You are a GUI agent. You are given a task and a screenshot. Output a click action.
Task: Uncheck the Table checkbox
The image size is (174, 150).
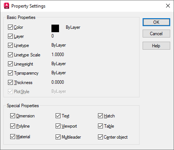coord(100,126)
